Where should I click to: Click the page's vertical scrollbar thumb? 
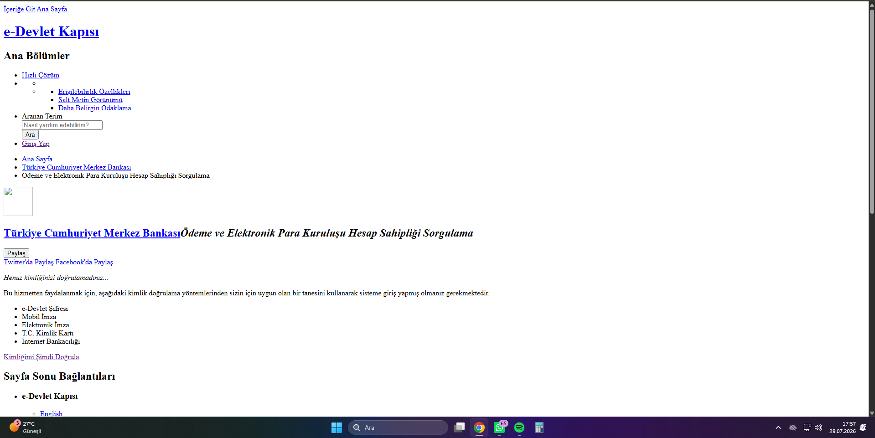click(x=872, y=111)
